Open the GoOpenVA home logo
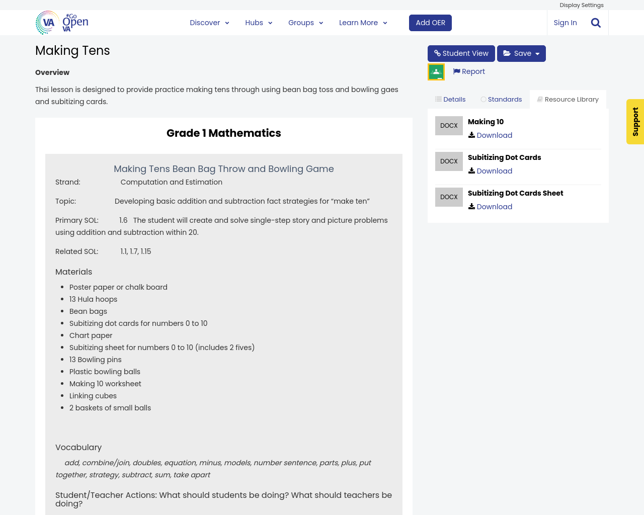 (x=62, y=23)
